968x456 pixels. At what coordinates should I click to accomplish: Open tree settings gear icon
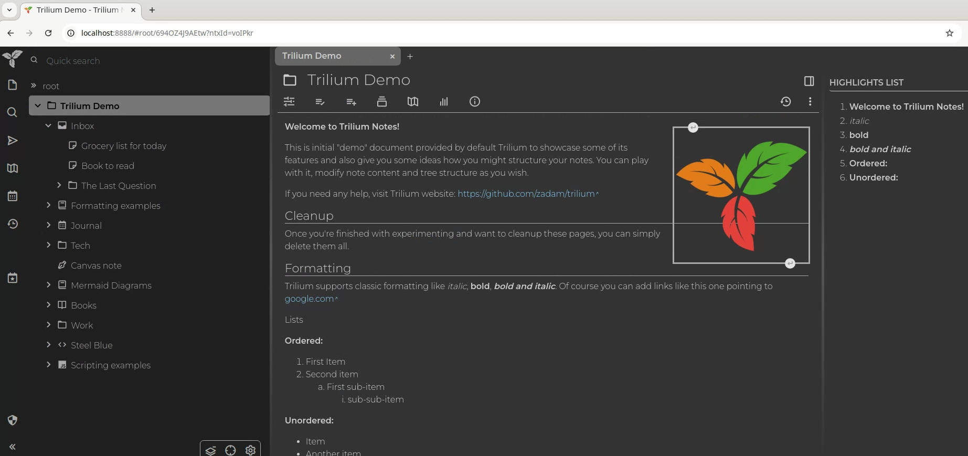point(250,450)
